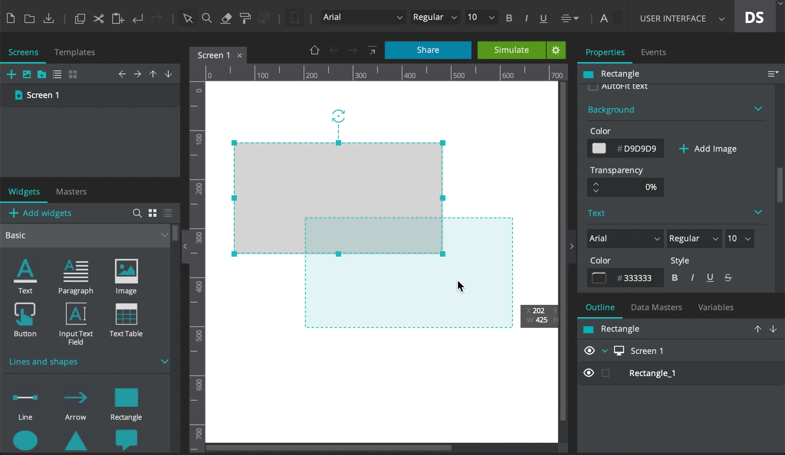Toggle lock box beside Rectangle_1
This screenshot has width=785, height=455.
click(606, 373)
